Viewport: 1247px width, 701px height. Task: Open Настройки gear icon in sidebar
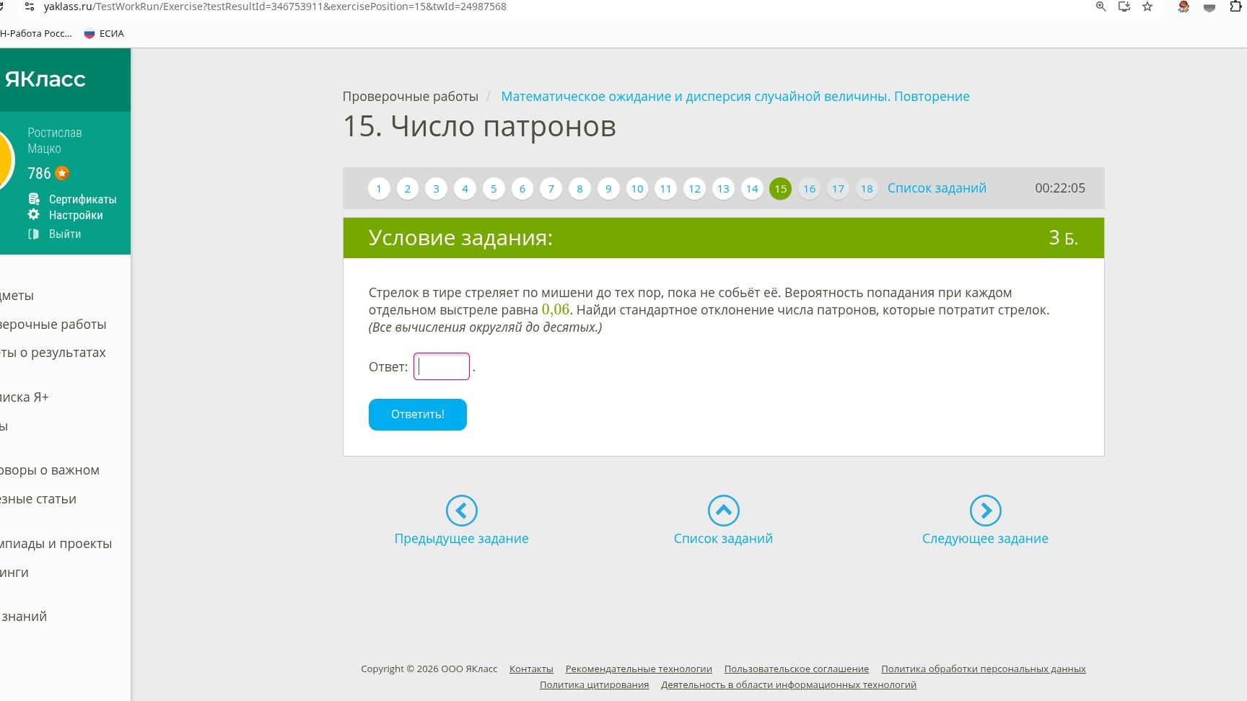[x=34, y=215]
